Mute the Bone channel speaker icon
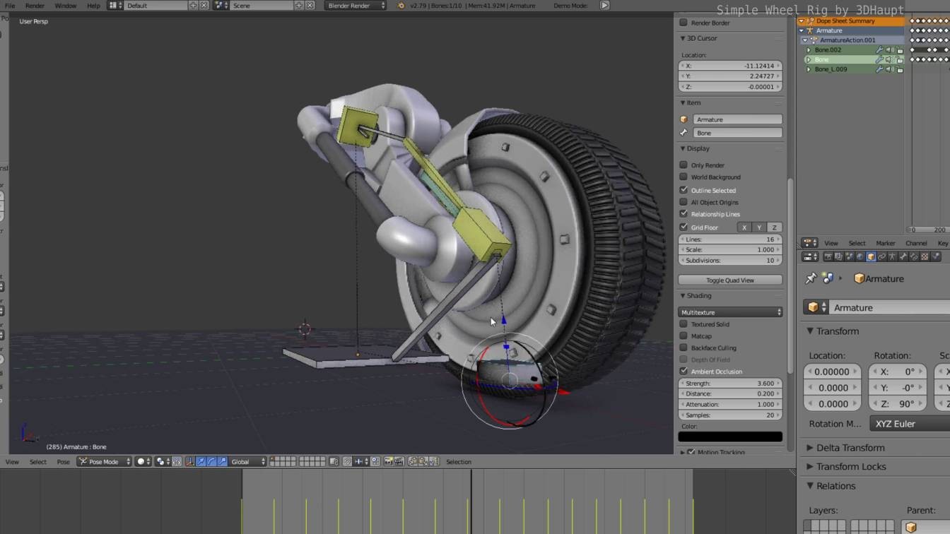 coord(889,59)
